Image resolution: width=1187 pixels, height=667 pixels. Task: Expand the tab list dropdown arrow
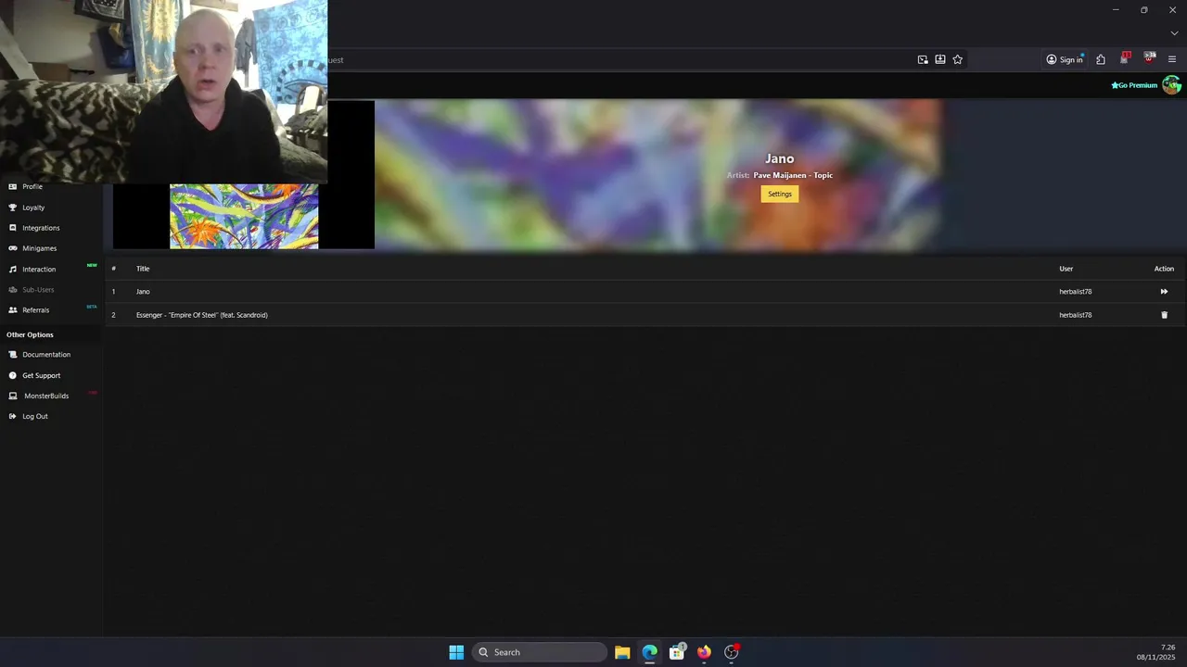[1174, 33]
